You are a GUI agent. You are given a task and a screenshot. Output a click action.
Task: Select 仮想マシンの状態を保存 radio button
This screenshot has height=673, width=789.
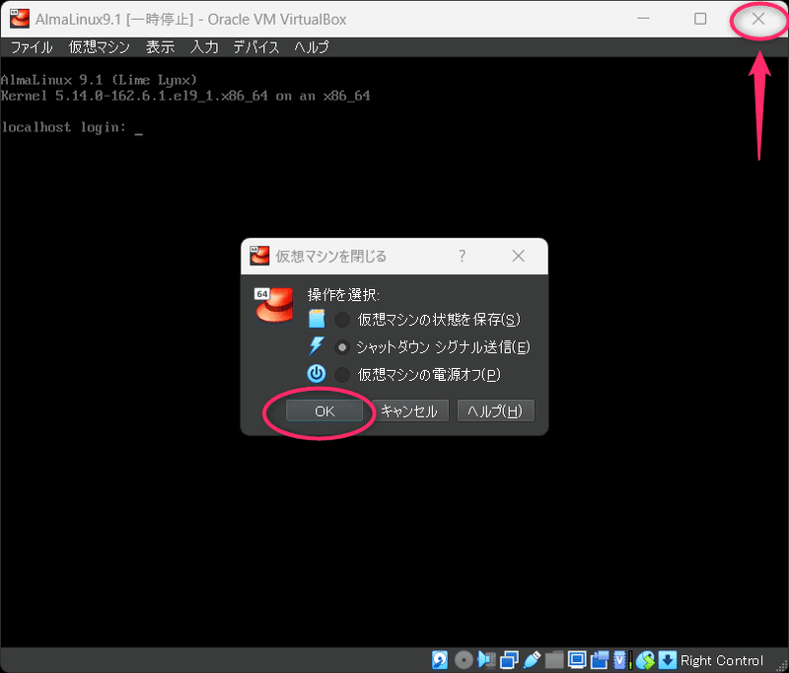[x=342, y=319]
